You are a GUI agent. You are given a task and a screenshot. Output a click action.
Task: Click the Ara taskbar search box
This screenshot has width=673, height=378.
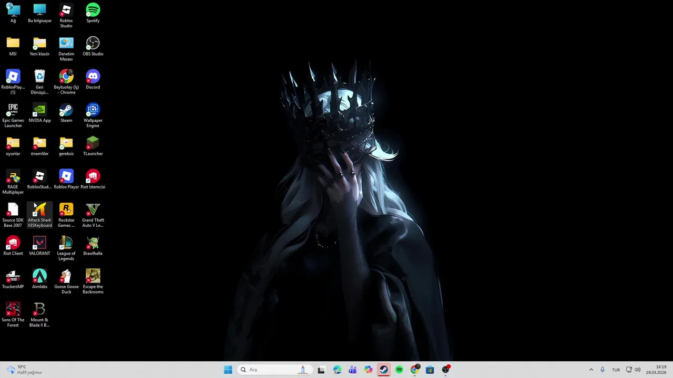274,370
